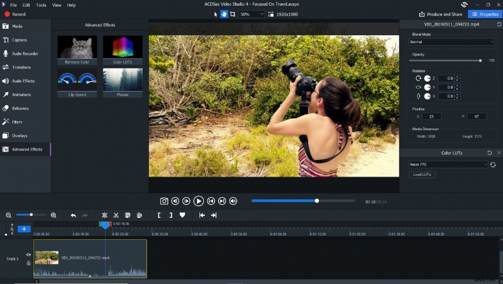Select the arrow pointer tool
Image resolution: width=503 pixels, height=284 pixels.
(216, 14)
